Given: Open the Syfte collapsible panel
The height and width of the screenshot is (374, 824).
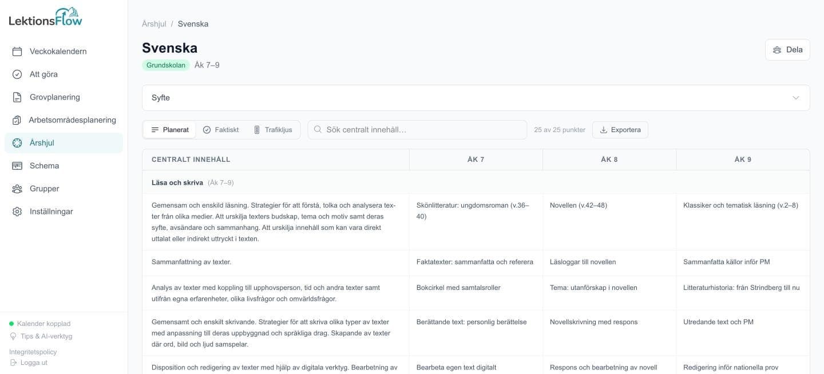Looking at the screenshot, I should point(476,98).
